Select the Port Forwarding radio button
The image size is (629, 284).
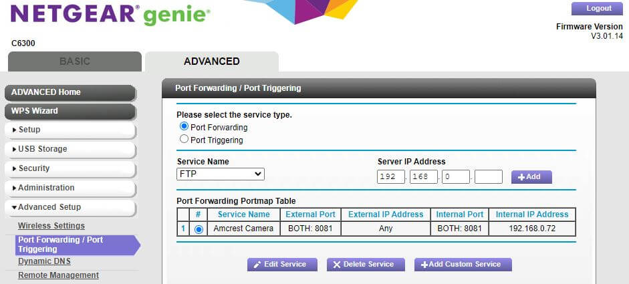point(184,126)
